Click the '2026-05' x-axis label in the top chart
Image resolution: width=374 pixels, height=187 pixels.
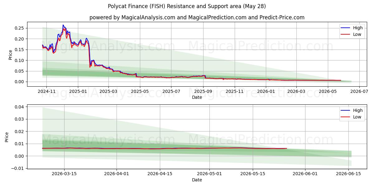(328, 92)
